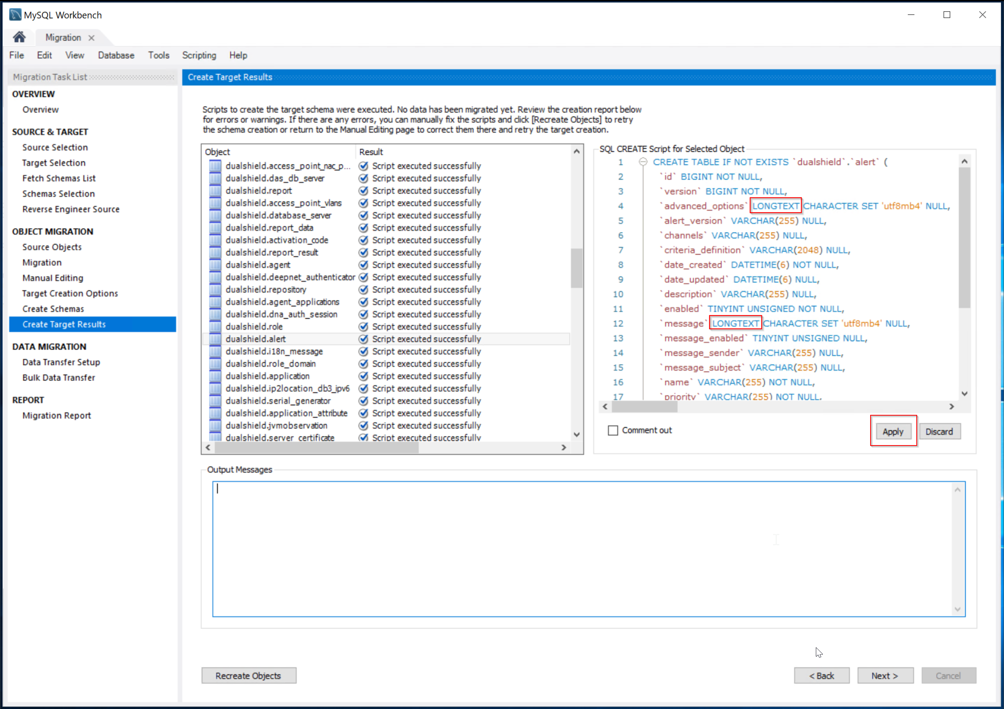Click success checkmark icon for dualshield.agent
Screen dimensions: 1004x709
364,265
